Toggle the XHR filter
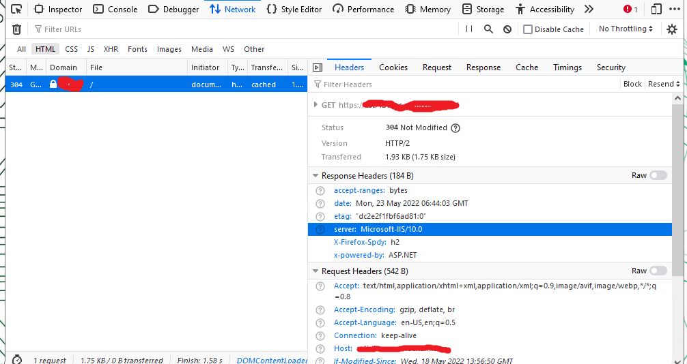The width and height of the screenshot is (687, 364). point(111,49)
